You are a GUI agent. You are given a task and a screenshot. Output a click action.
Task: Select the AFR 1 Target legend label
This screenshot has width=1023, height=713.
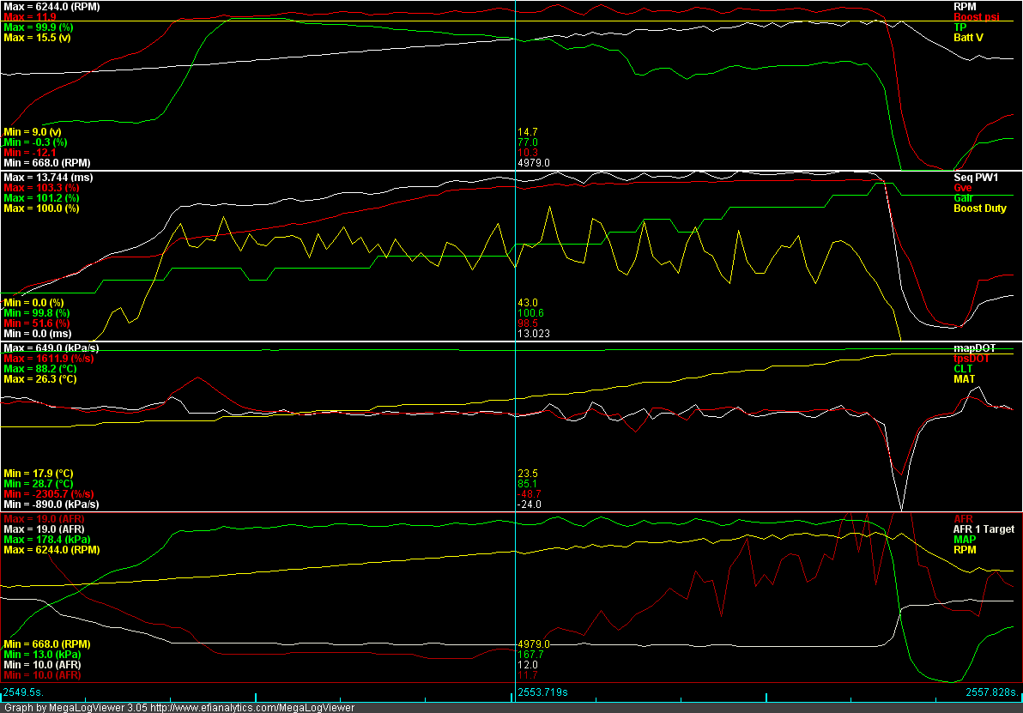coord(984,529)
